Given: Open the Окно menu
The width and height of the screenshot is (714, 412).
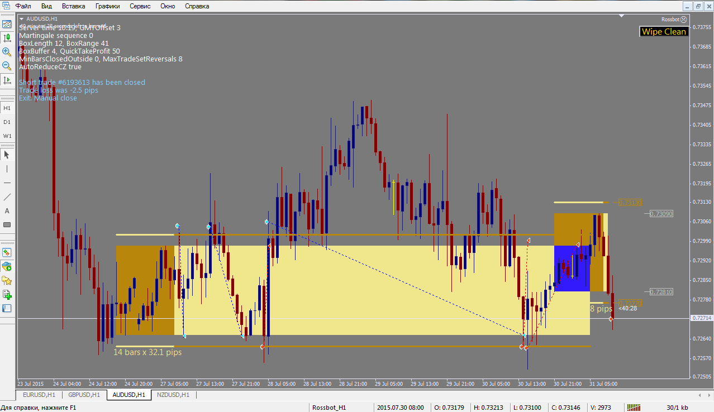Looking at the screenshot, I should click(x=168, y=6).
